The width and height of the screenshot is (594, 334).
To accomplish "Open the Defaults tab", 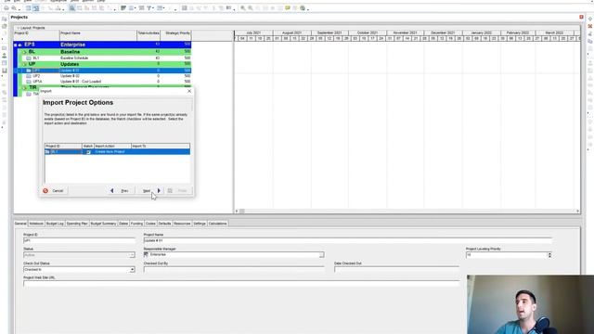I will coord(164,224).
